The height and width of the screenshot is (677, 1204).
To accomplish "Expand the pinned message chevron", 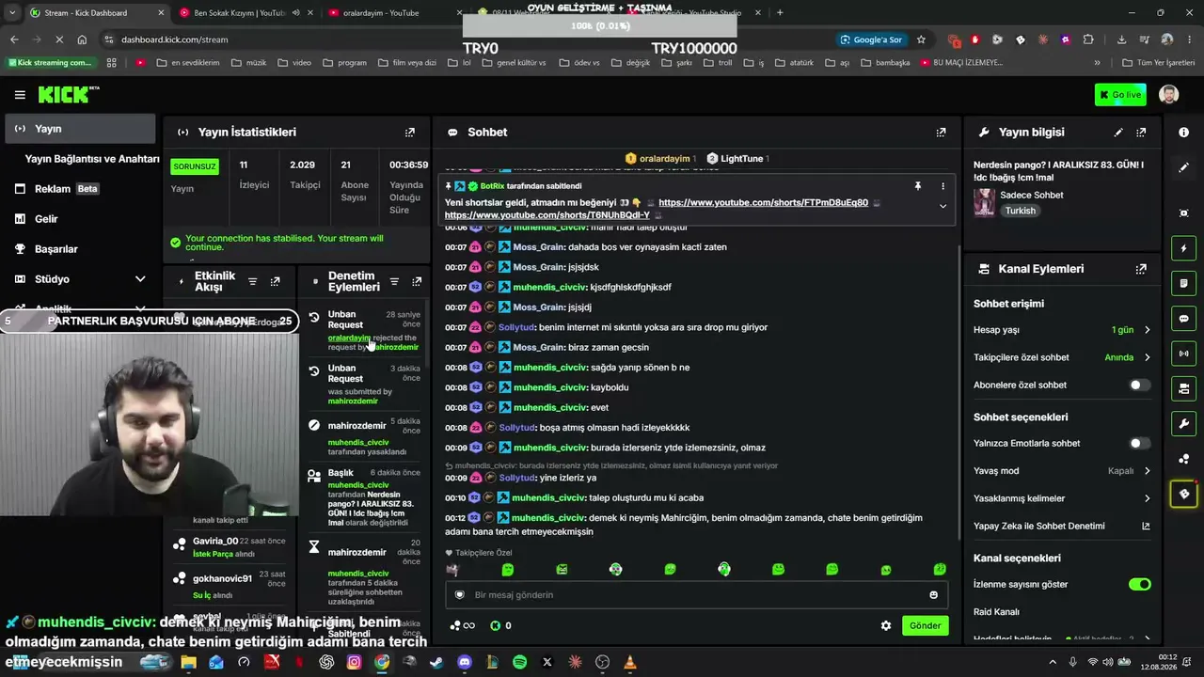I will (x=943, y=207).
